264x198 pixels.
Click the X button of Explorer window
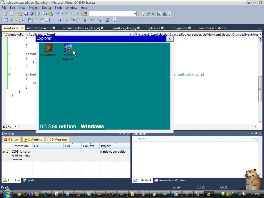tap(170, 39)
